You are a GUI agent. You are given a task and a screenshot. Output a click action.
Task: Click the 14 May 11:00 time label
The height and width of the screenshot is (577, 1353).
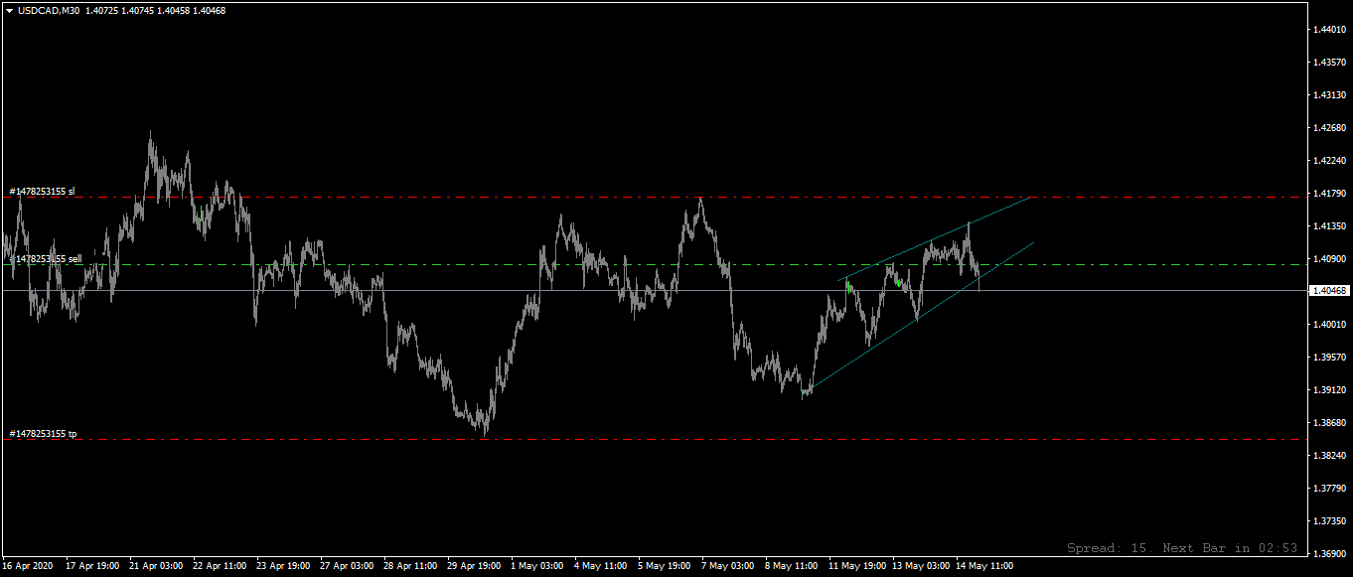click(984, 566)
